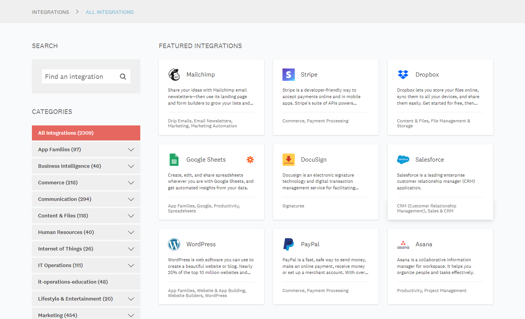This screenshot has height=319, width=525.
Task: Expand Human Resources category chevron
Action: (x=131, y=232)
